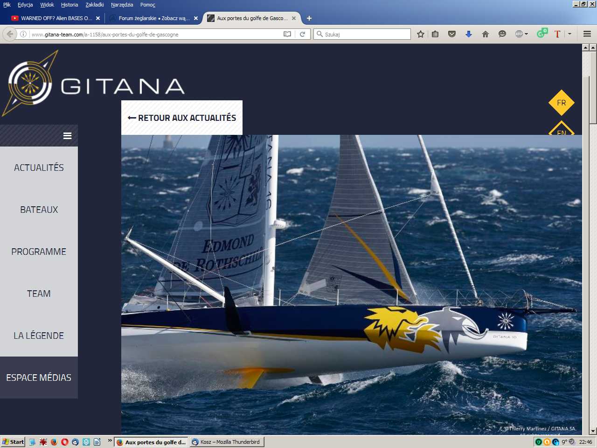The height and width of the screenshot is (448, 597).
Task: Open the dropdown next to the T icon
Action: pyautogui.click(x=569, y=34)
